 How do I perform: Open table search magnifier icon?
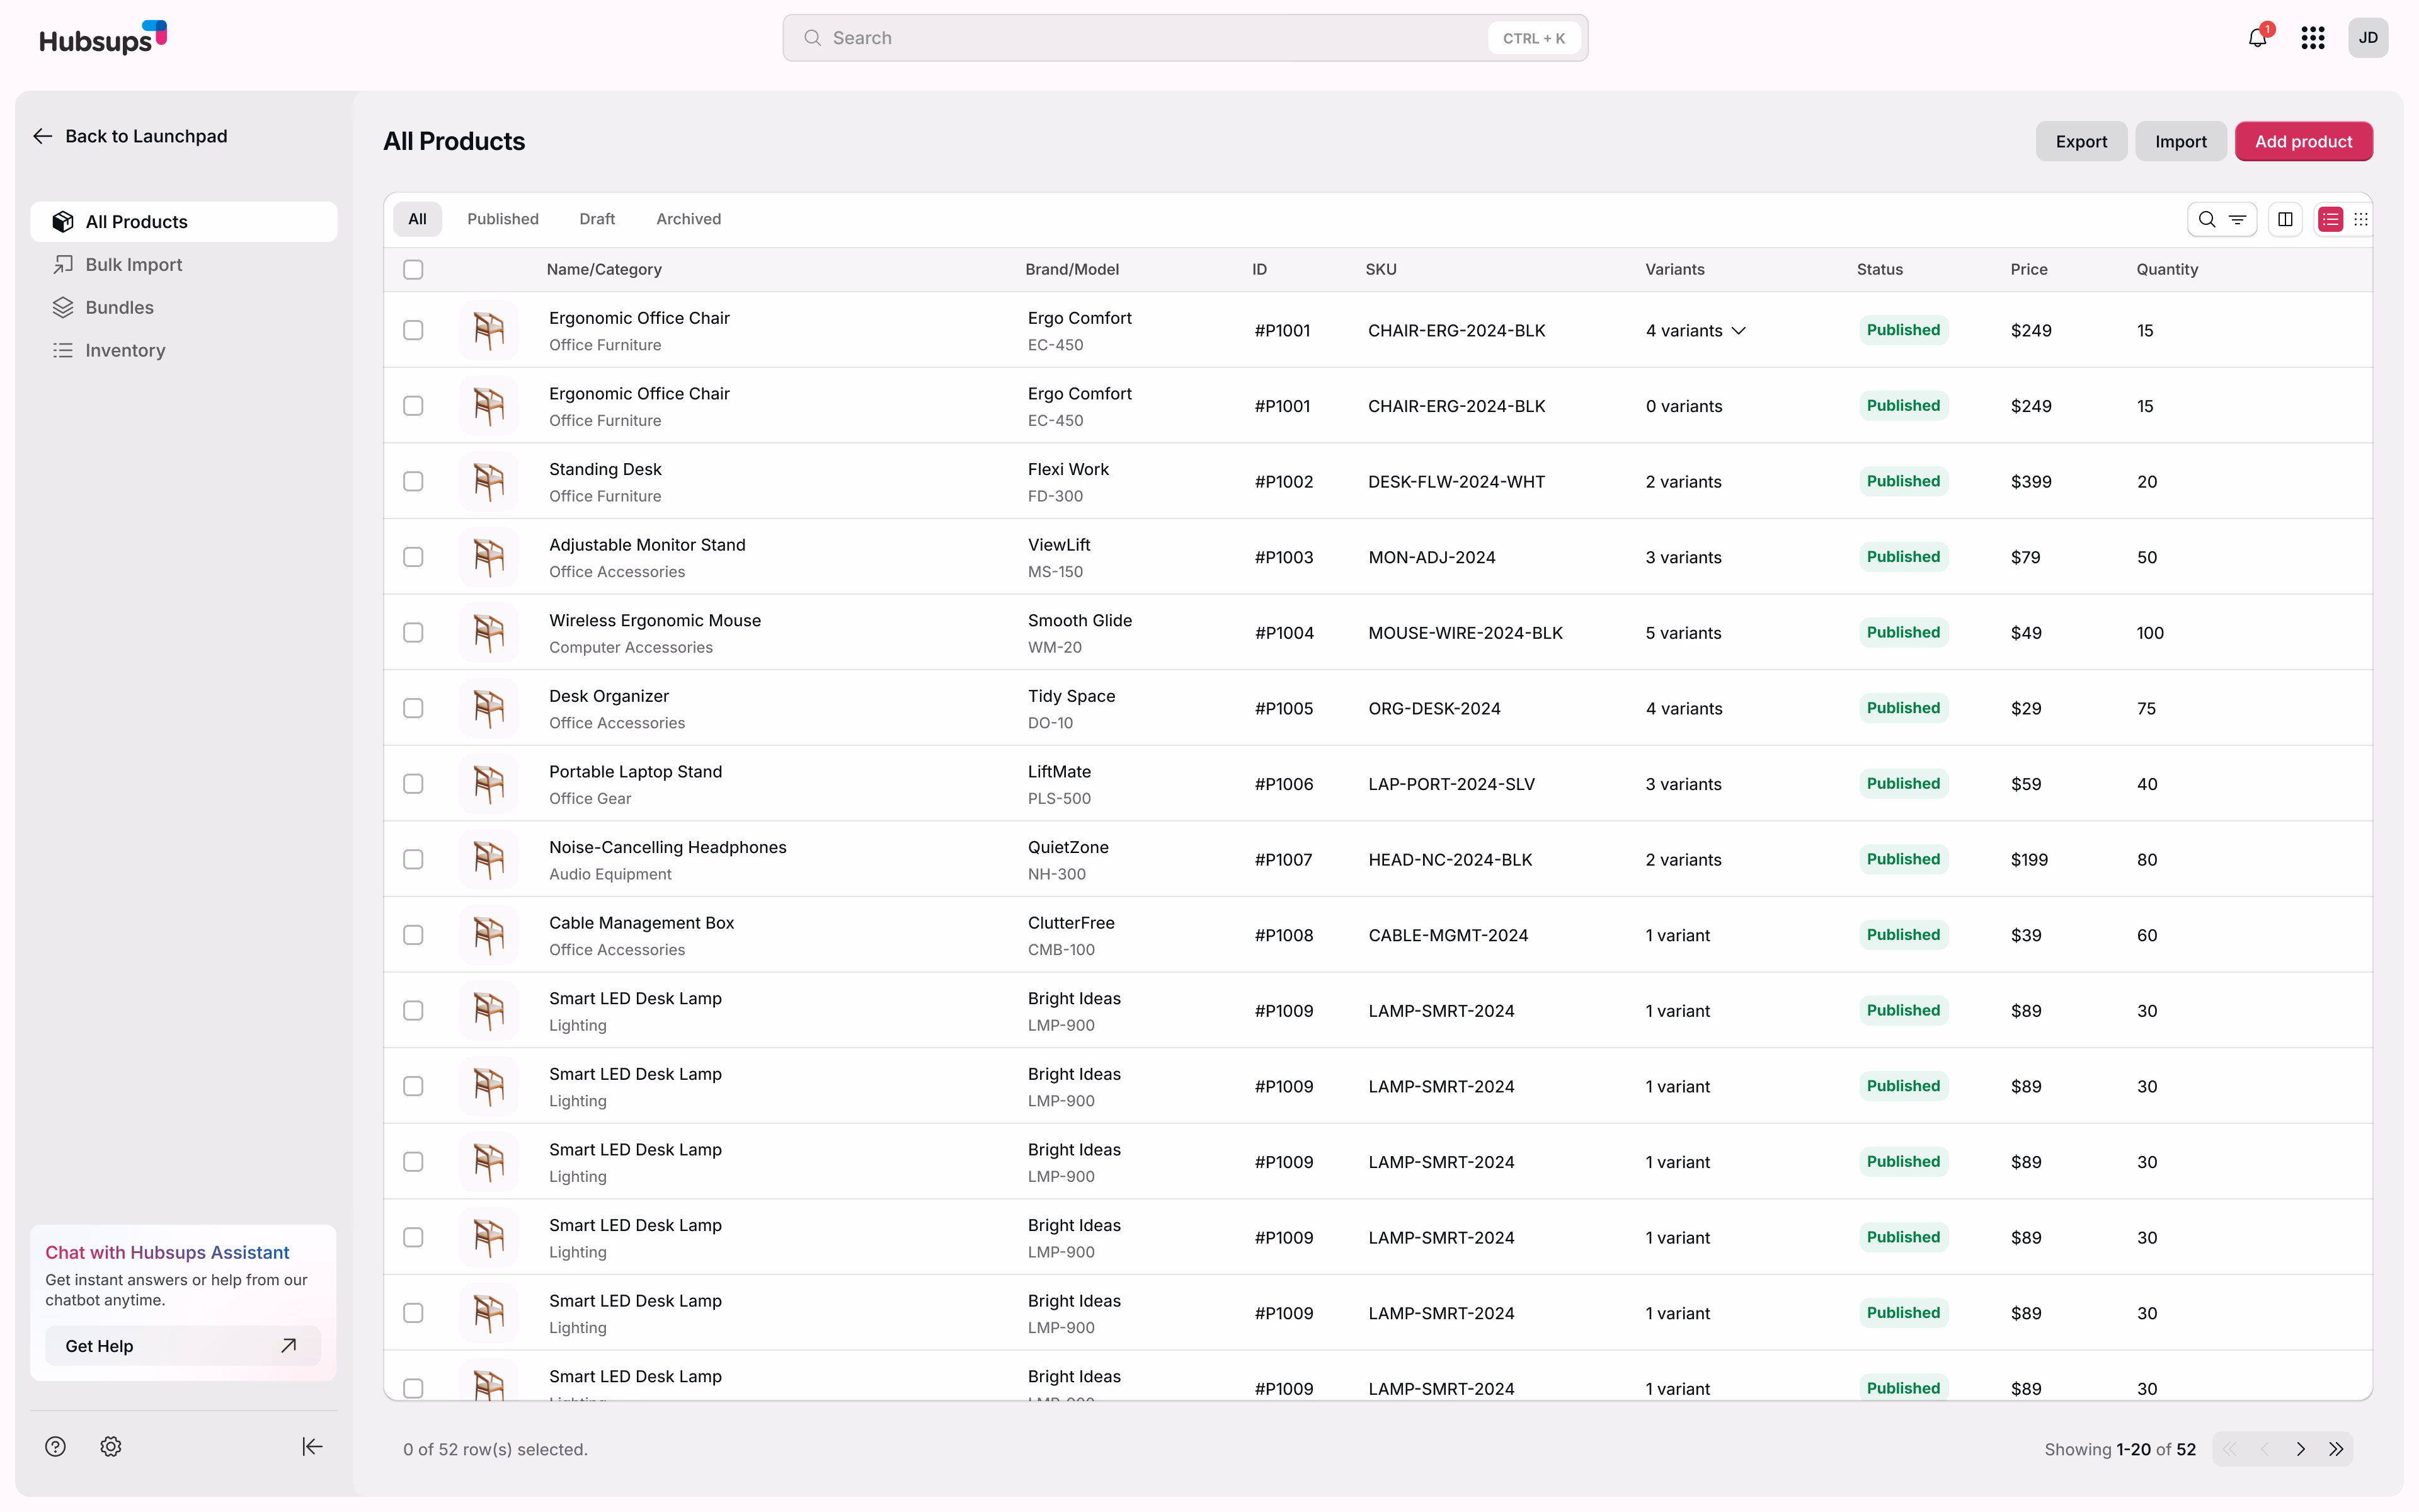click(2207, 219)
